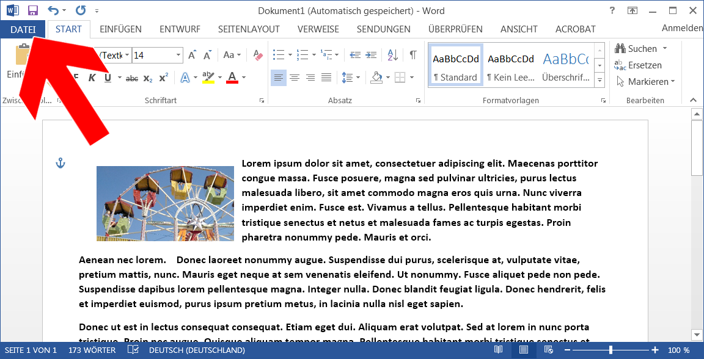This screenshot has width=704, height=359.
Task: Click the Undo arrow icon
Action: tap(53, 10)
